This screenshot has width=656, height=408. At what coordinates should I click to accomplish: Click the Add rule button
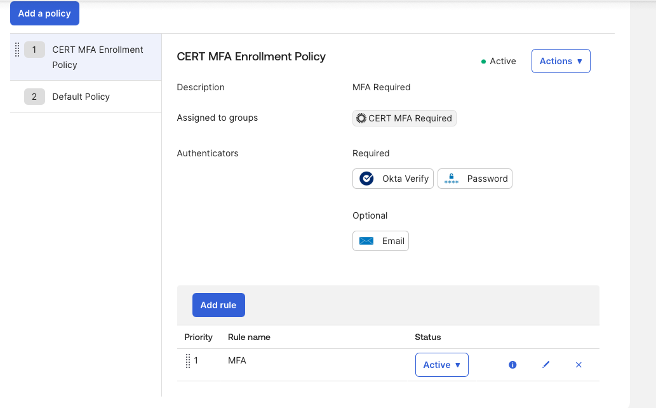pyautogui.click(x=218, y=305)
